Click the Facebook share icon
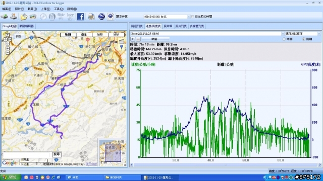Screen dimensions: 323x181 coord(81,17)
